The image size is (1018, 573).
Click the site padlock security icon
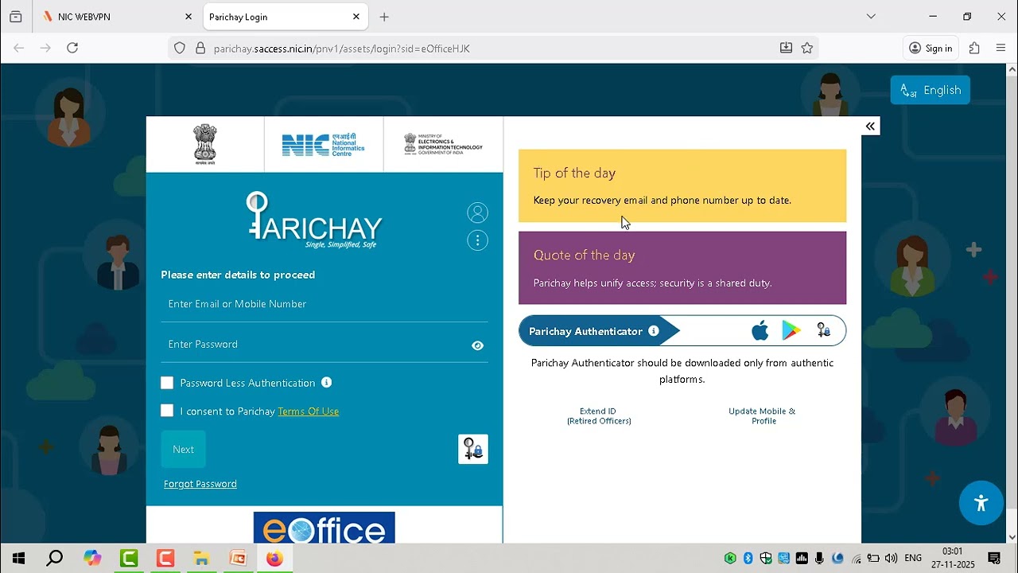tap(200, 49)
